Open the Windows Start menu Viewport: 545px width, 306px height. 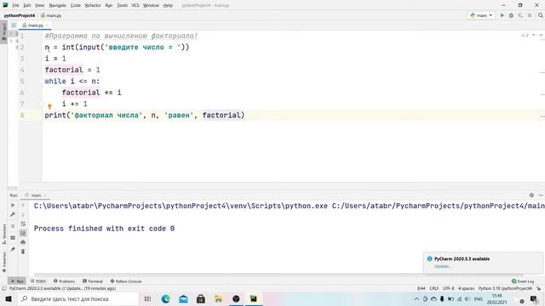pyautogui.click(x=9, y=298)
